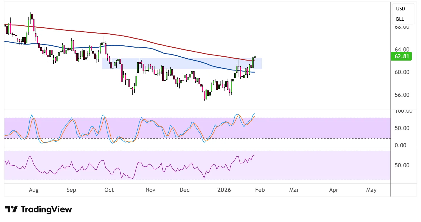Click the 100.00 label on stochastic scale
This screenshot has width=421, height=222.
(x=403, y=111)
